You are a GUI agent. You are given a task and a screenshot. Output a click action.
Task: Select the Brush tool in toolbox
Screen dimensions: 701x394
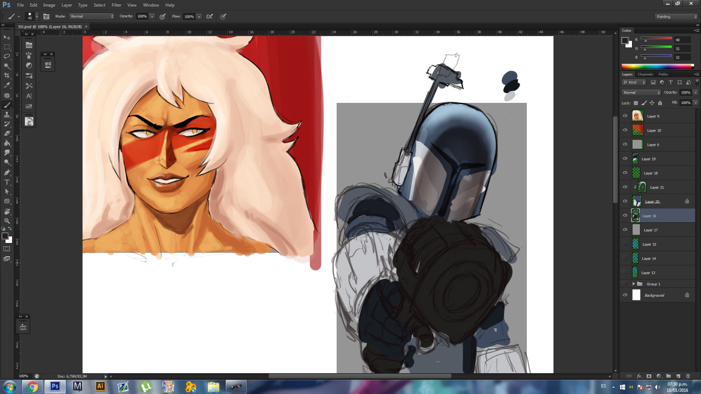coord(7,105)
